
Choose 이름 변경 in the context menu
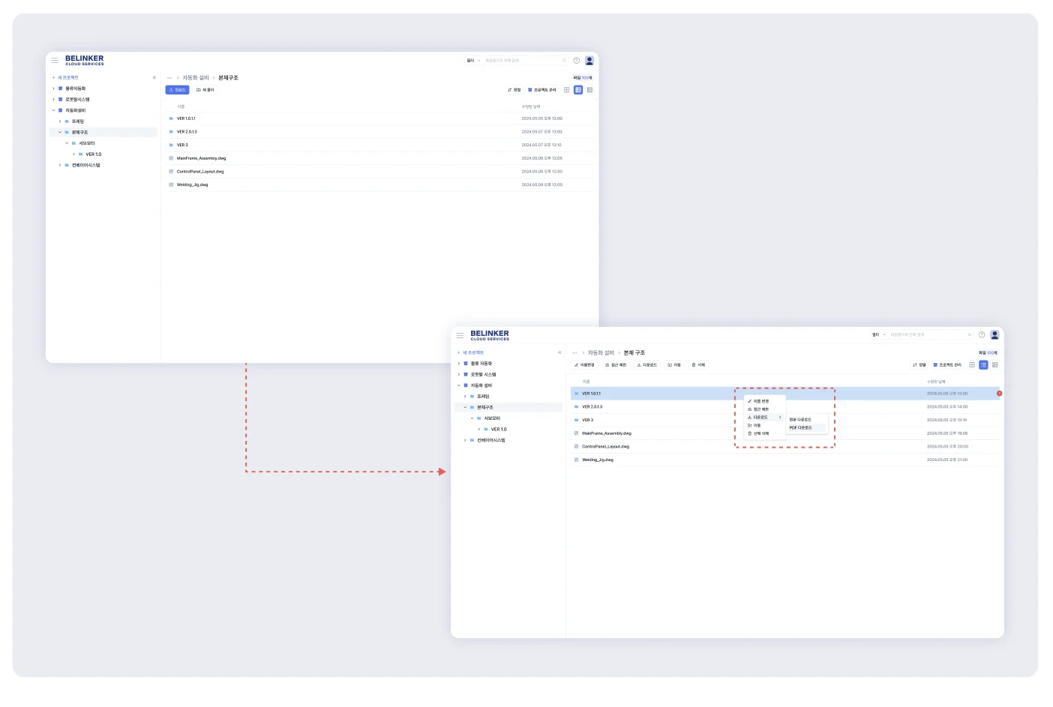(x=765, y=401)
